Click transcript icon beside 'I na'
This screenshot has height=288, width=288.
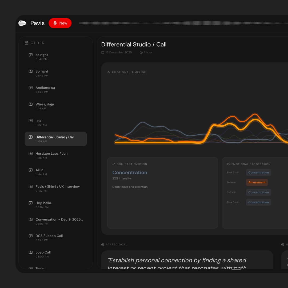31,121
